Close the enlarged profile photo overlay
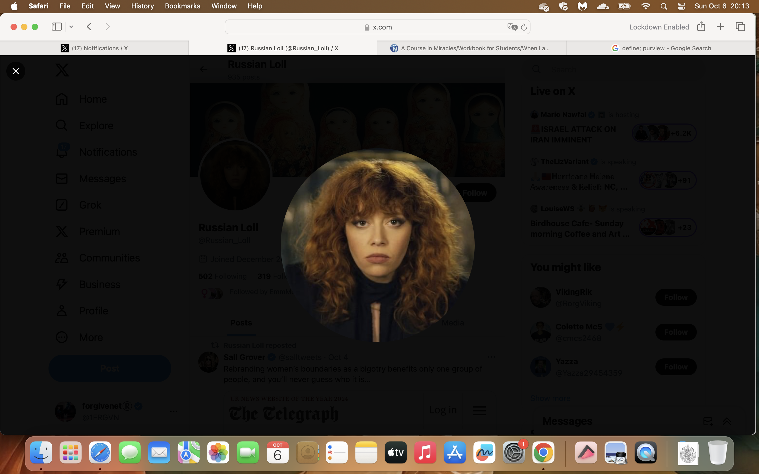 tap(16, 71)
